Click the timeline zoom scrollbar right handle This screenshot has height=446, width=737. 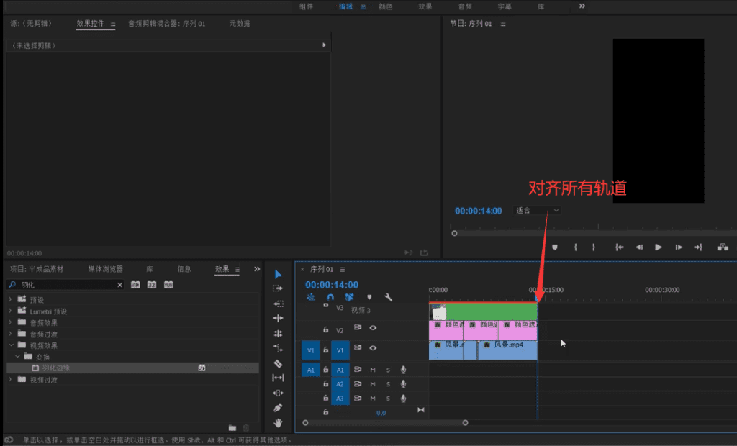(x=465, y=422)
